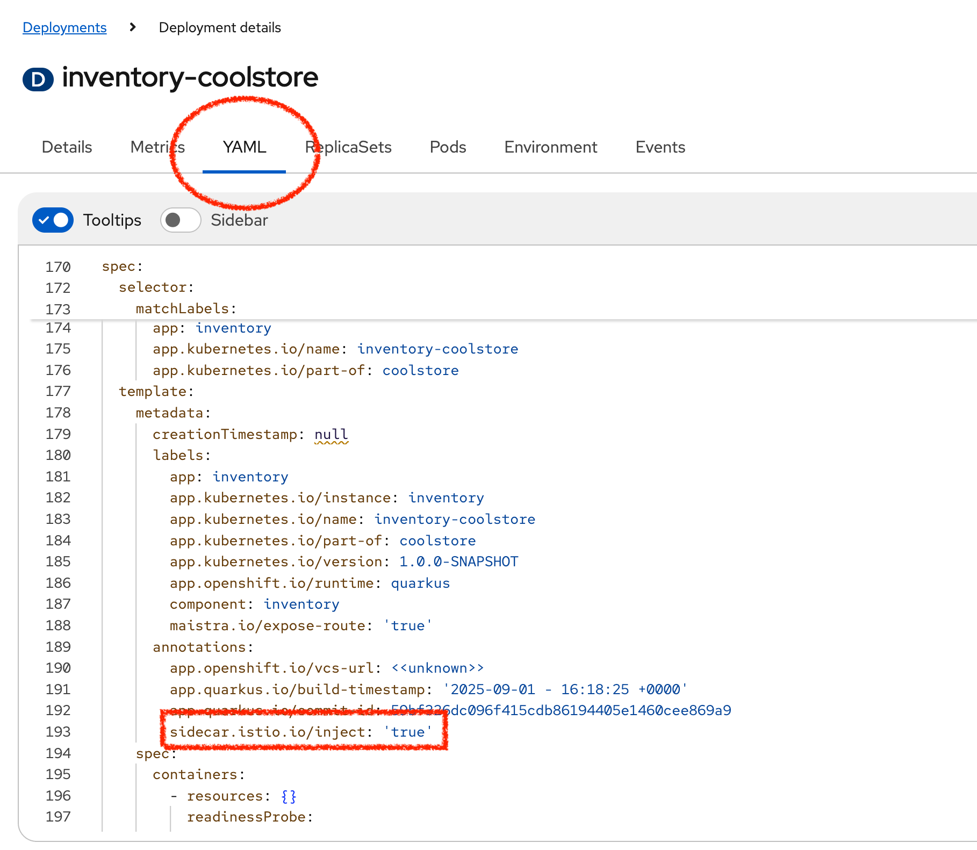The width and height of the screenshot is (977, 850).
Task: Click the inventory link under matchLabels
Action: point(233,327)
